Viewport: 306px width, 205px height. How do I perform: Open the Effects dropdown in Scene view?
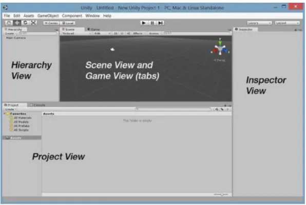click(x=139, y=33)
